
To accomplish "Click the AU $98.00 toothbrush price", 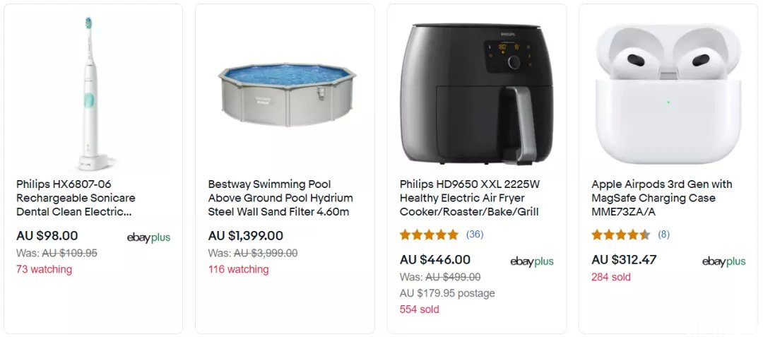I will coord(47,236).
